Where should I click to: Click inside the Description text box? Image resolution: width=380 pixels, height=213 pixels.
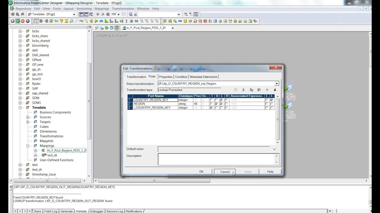coord(216,159)
